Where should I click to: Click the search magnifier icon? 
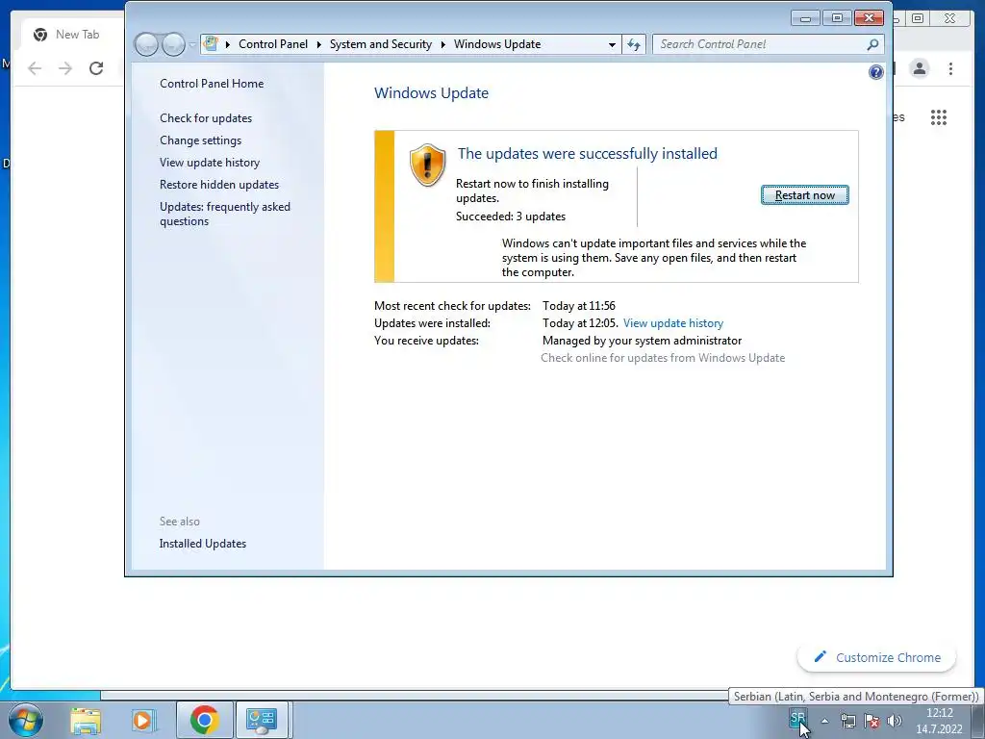click(872, 44)
